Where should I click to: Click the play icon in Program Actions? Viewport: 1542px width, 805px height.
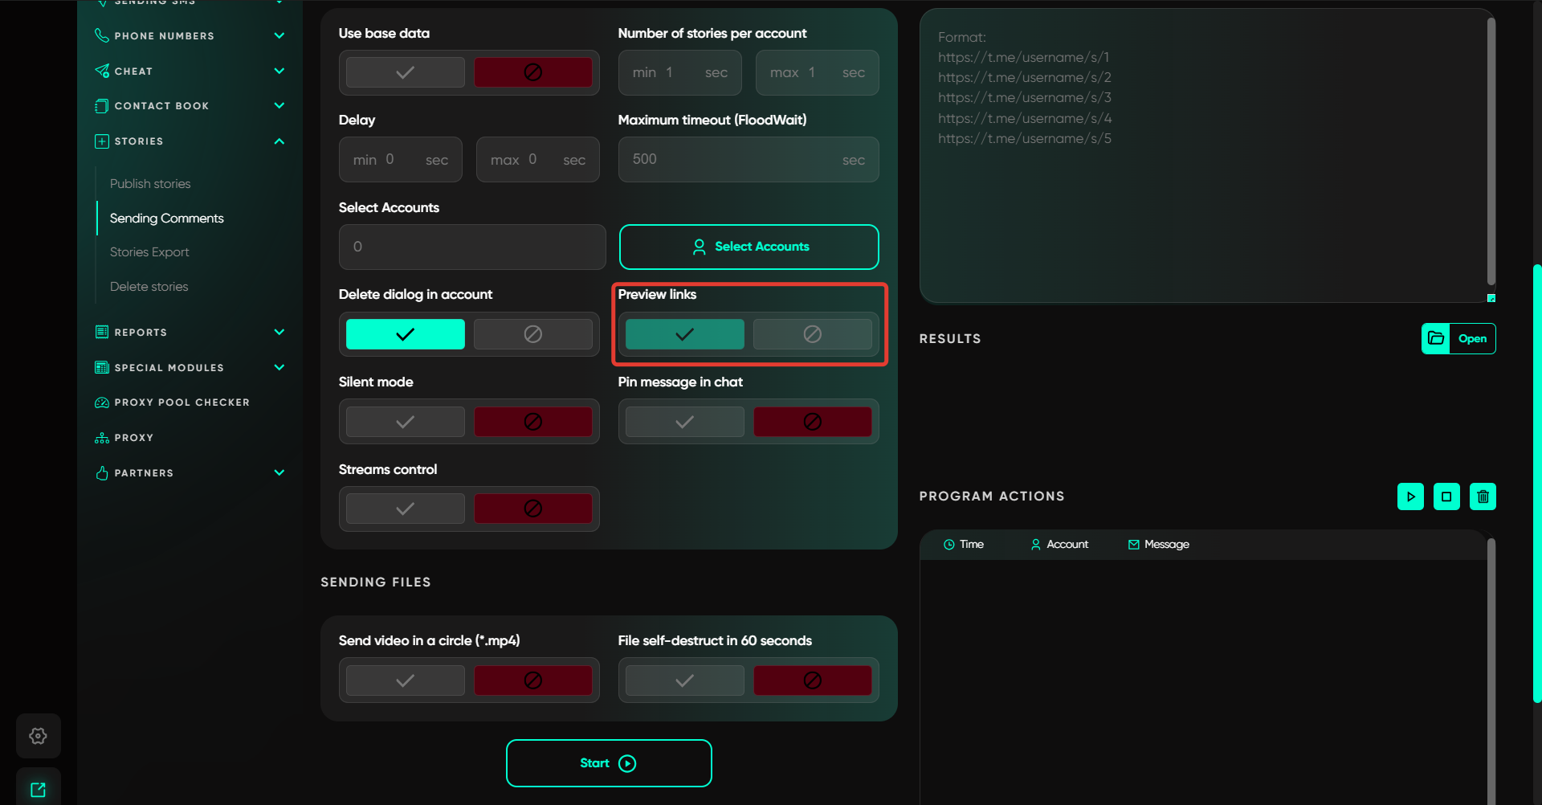pos(1410,496)
